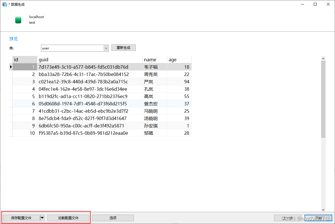The image size is (335, 224).
Task: Click the scrollbar up arrow
Action: [323, 58]
